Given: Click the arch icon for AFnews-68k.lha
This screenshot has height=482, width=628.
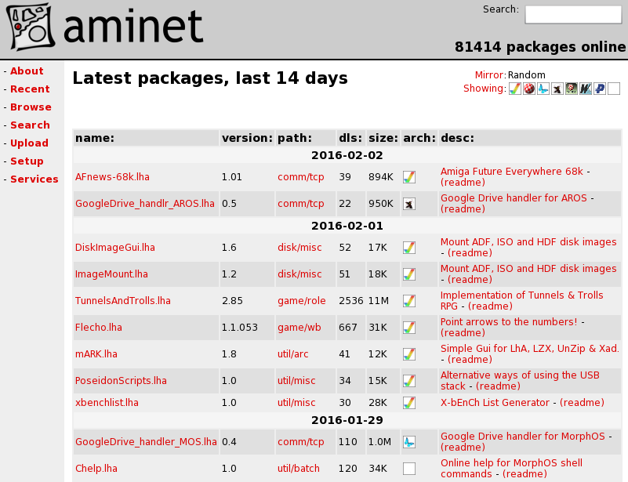Looking at the screenshot, I should [x=409, y=177].
